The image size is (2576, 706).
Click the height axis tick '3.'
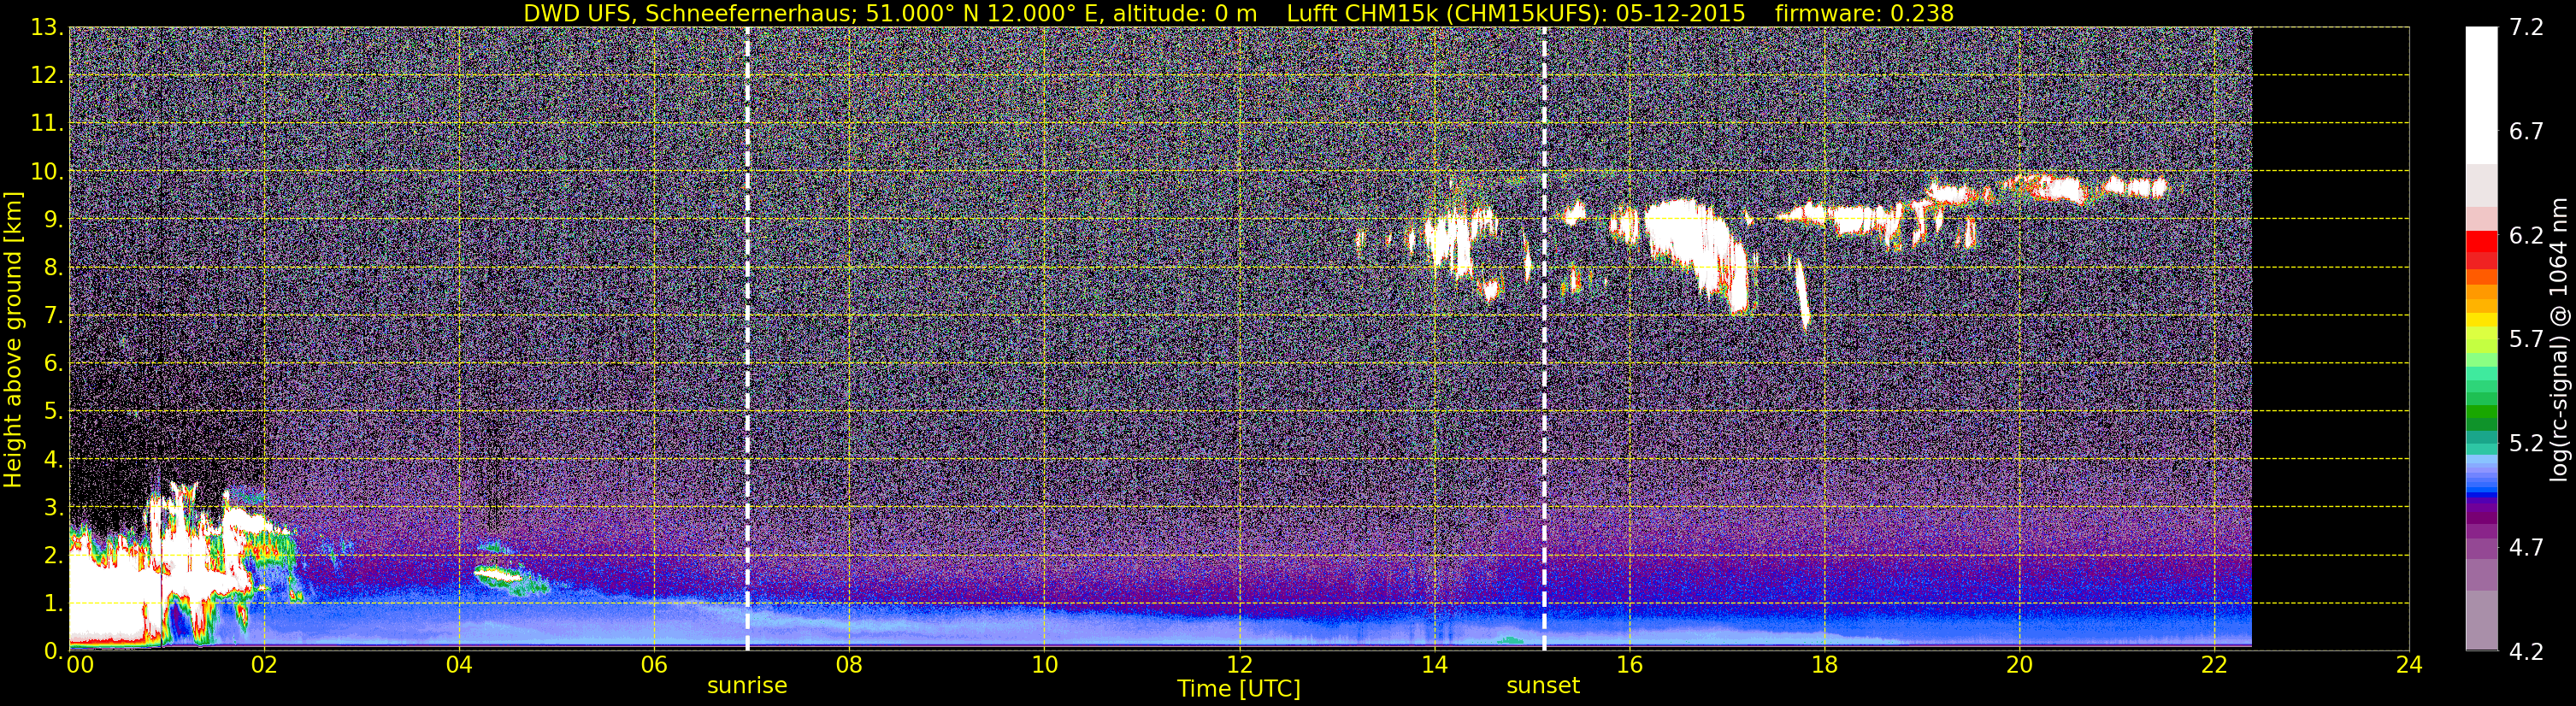point(53,508)
